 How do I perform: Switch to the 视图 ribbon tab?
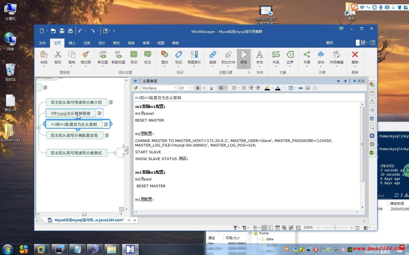pos(161,43)
